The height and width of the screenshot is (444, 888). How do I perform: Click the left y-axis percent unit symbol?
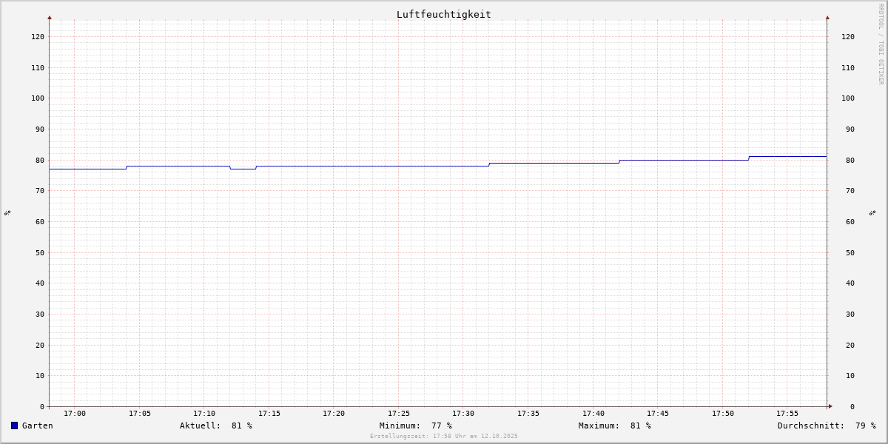click(x=7, y=212)
